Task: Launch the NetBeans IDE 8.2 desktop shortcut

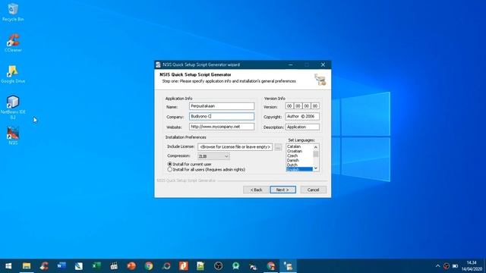Action: coord(13,107)
